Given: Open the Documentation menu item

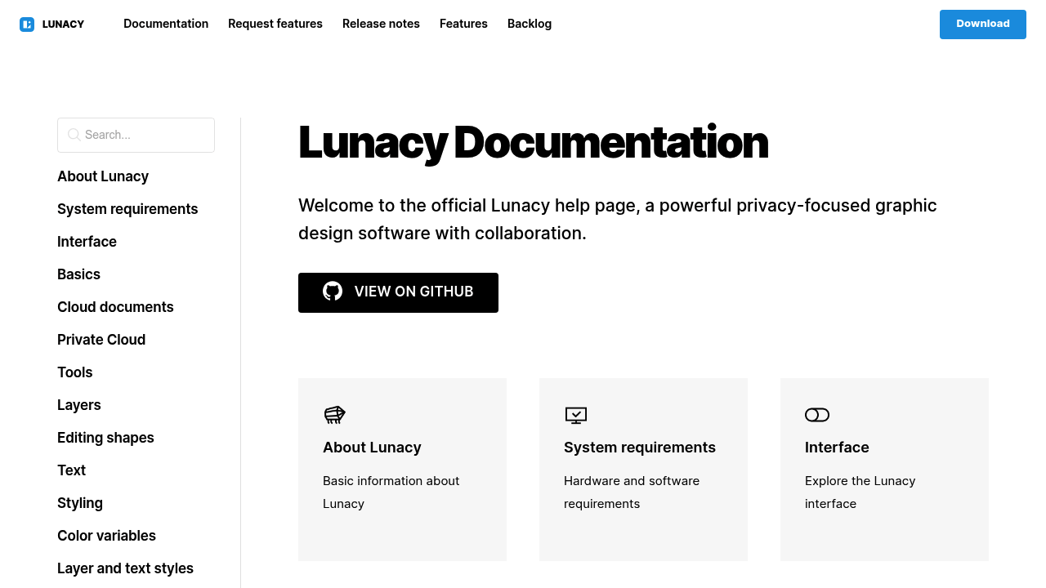Looking at the screenshot, I should point(166,24).
